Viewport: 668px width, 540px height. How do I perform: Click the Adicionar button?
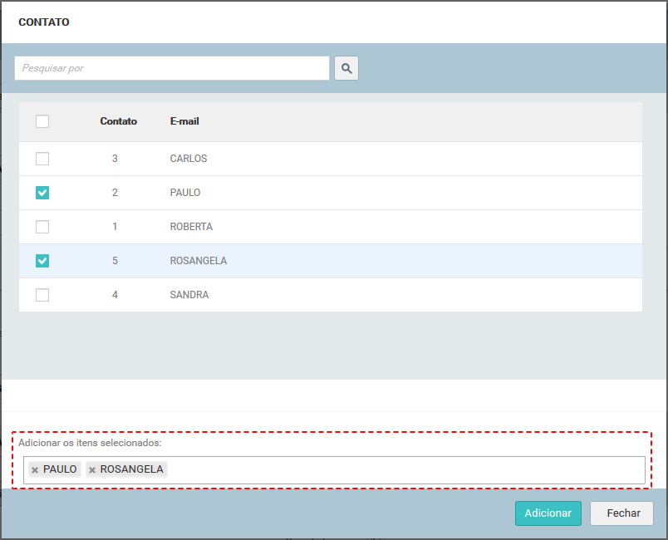548,513
